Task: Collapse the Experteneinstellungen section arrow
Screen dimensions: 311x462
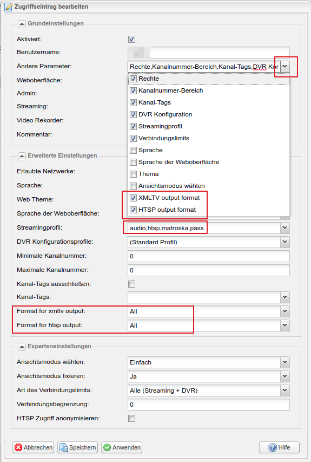Action: (x=22, y=347)
